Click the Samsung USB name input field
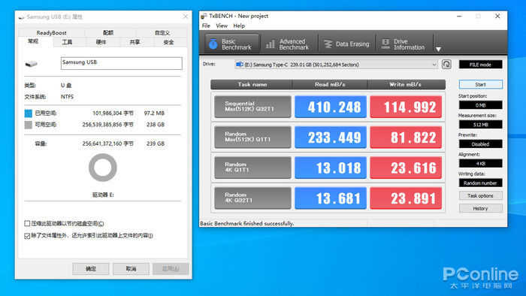The height and width of the screenshot is (296, 526). tap(122, 63)
